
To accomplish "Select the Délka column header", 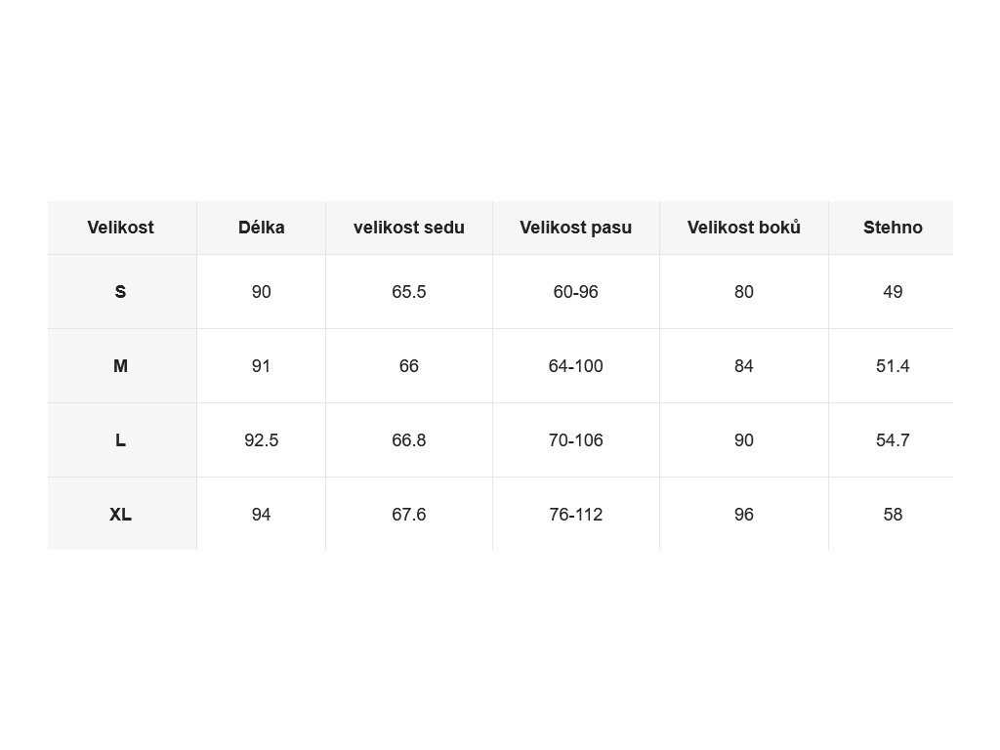I will tap(262, 228).
